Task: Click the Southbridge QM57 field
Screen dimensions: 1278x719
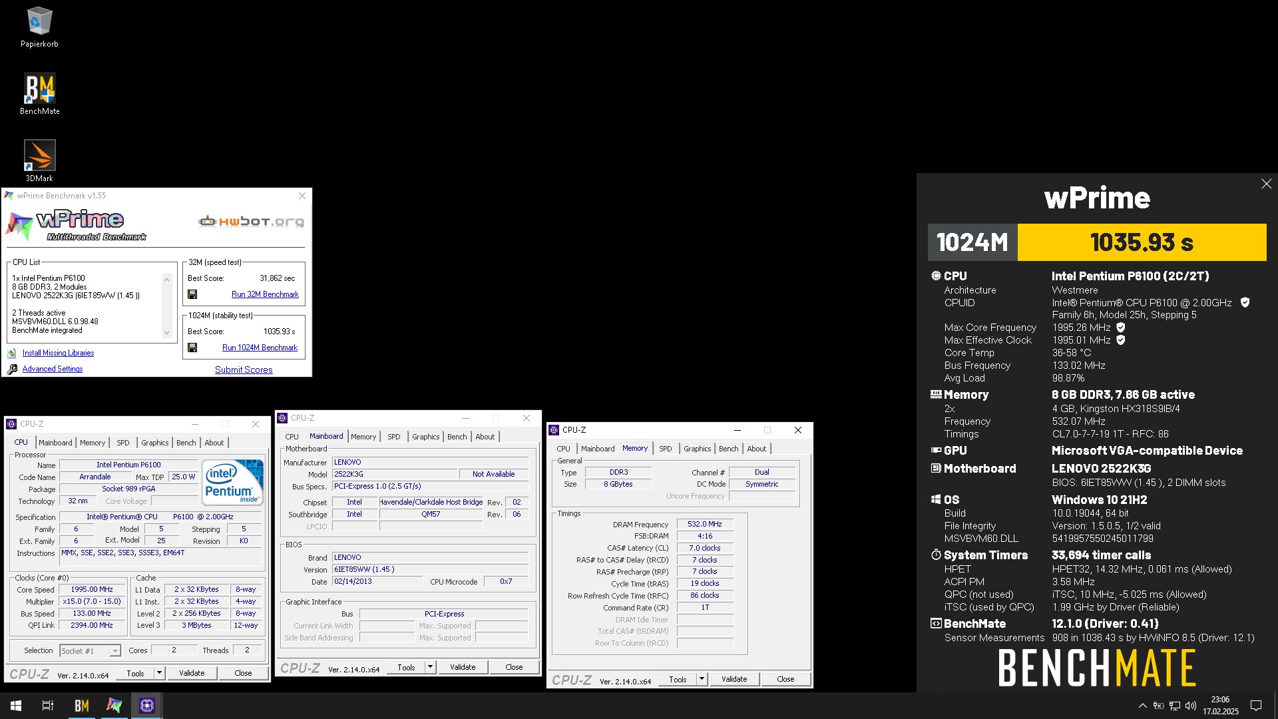Action: [431, 515]
